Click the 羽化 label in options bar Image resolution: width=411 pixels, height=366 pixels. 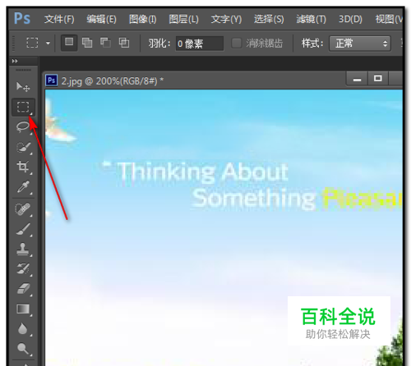tap(159, 43)
